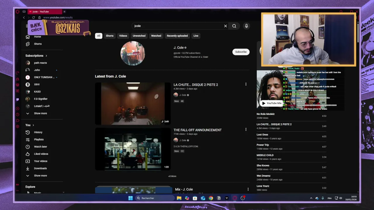
Task: Click the jcole - YouTube browser tab
Action: 45,12
